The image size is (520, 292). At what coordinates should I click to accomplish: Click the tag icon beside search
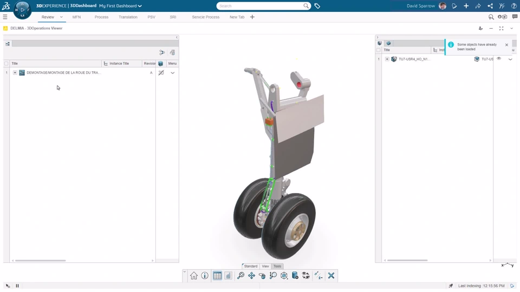point(317,6)
